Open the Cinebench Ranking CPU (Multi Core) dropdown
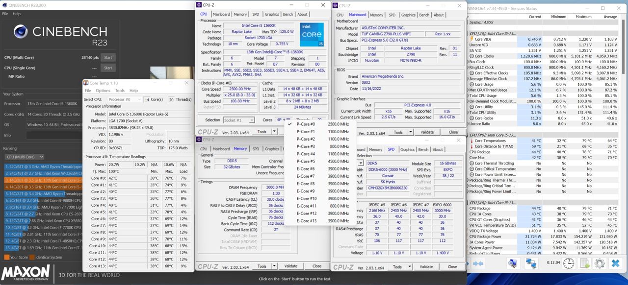Viewport: 628px width, 285px height. pyautogui.click(x=24, y=157)
